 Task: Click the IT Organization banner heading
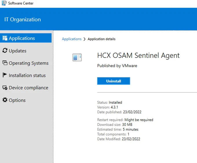click(x=23, y=19)
